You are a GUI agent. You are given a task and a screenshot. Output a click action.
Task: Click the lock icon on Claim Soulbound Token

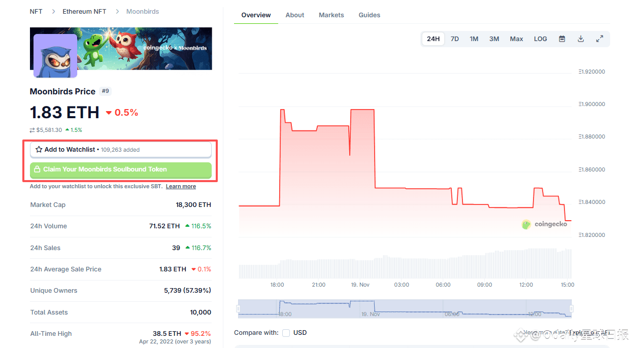coord(37,169)
